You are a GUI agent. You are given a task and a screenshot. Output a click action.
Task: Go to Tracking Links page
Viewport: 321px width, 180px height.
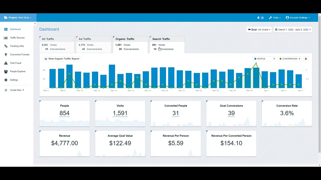click(x=17, y=46)
